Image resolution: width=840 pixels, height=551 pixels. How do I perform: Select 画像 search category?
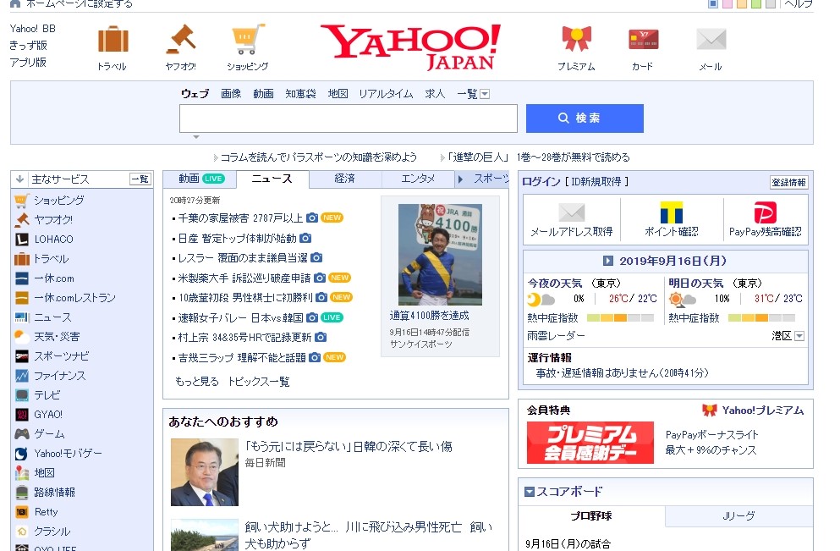point(231,94)
